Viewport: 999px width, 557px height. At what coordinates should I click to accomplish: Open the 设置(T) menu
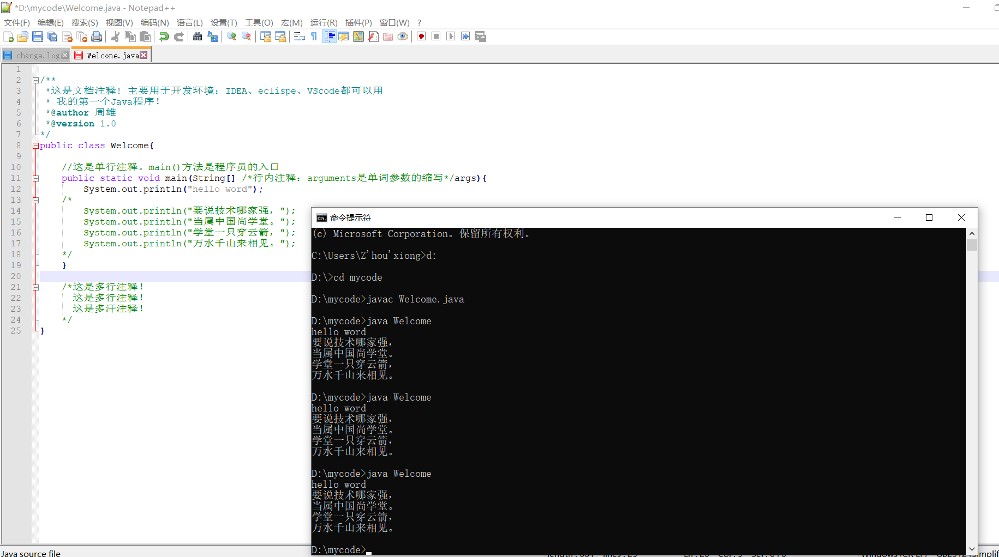pyautogui.click(x=224, y=22)
